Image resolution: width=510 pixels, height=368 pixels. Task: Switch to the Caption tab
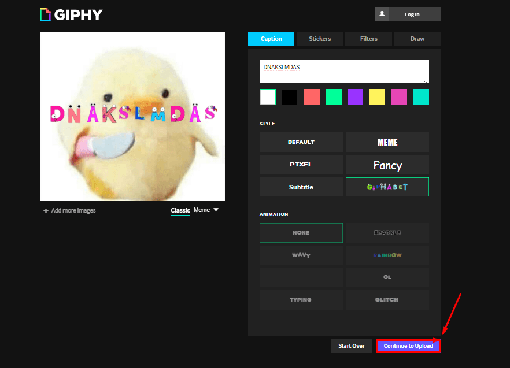pyautogui.click(x=271, y=39)
